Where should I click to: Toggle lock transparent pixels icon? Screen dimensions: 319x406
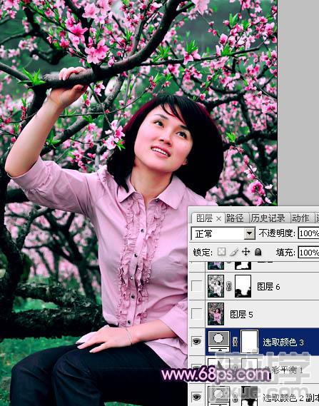[221, 251]
